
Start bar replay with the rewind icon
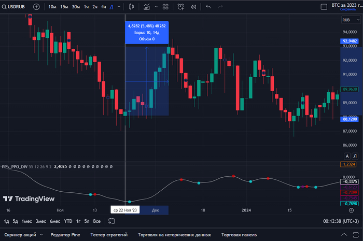click(193, 7)
